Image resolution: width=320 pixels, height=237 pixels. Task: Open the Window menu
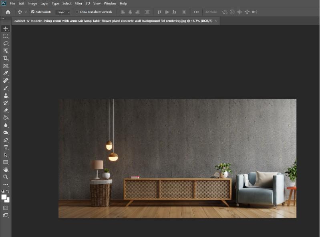pyautogui.click(x=110, y=4)
